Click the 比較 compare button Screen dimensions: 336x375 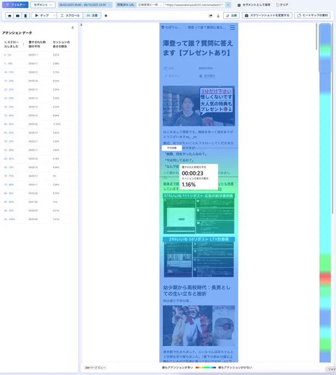click(231, 15)
